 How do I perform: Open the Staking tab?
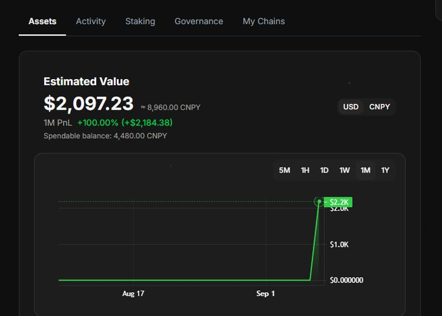click(140, 21)
